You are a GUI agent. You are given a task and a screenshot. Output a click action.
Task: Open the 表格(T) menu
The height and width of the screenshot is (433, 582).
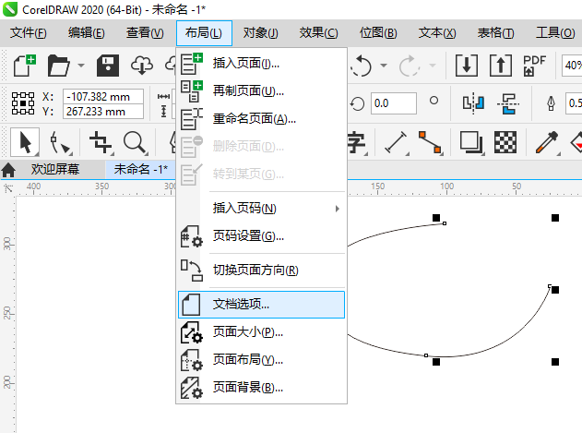pos(496,33)
